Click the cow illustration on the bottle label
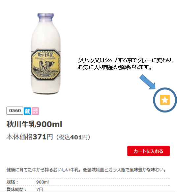The width and height of the screenshot is (177, 192). point(46,66)
